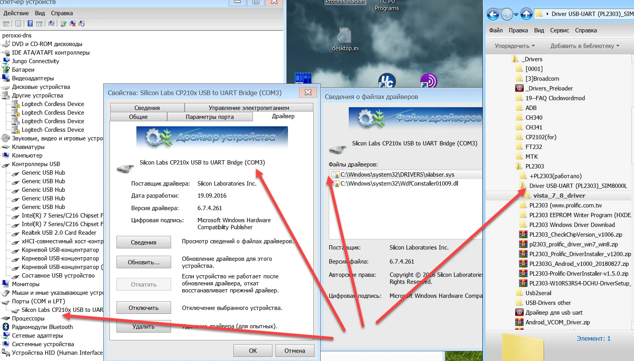The width and height of the screenshot is (634, 361).
Task: Click the Uninstall device toolbar icon with red X
Action: (72, 24)
